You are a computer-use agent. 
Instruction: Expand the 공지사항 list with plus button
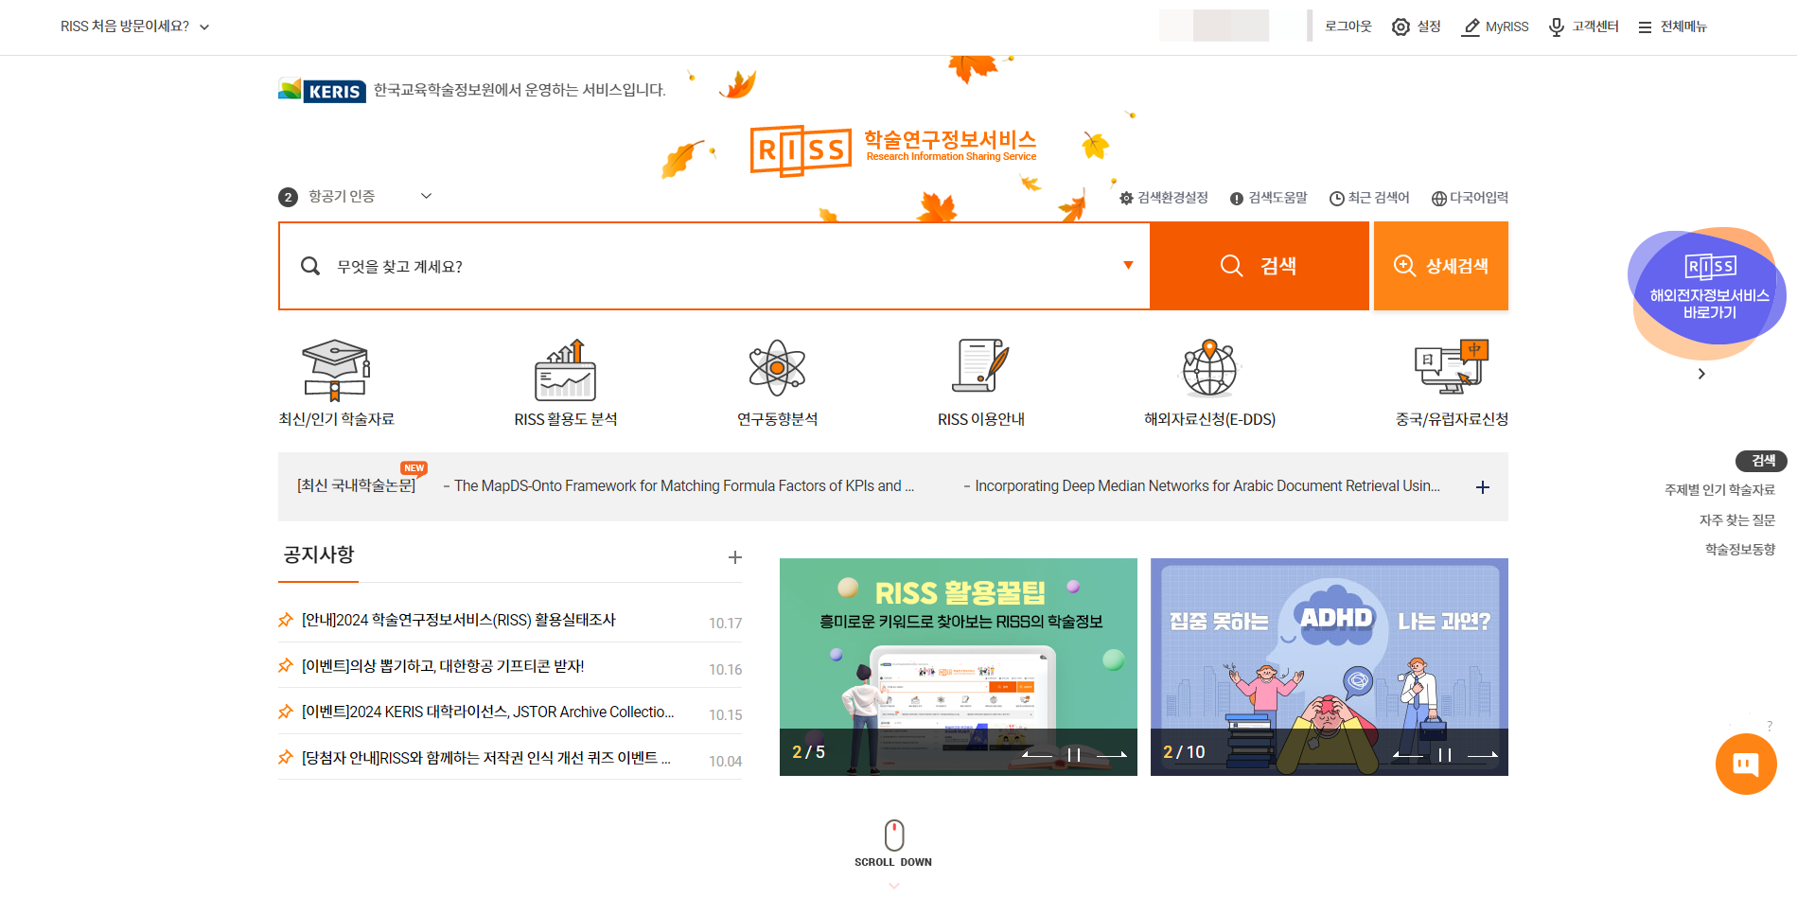tap(735, 557)
